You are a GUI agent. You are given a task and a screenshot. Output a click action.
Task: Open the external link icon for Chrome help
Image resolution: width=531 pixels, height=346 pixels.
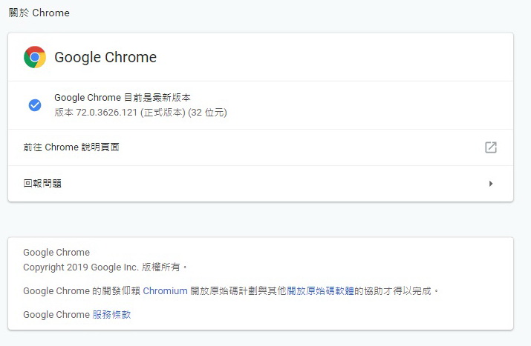tap(491, 147)
